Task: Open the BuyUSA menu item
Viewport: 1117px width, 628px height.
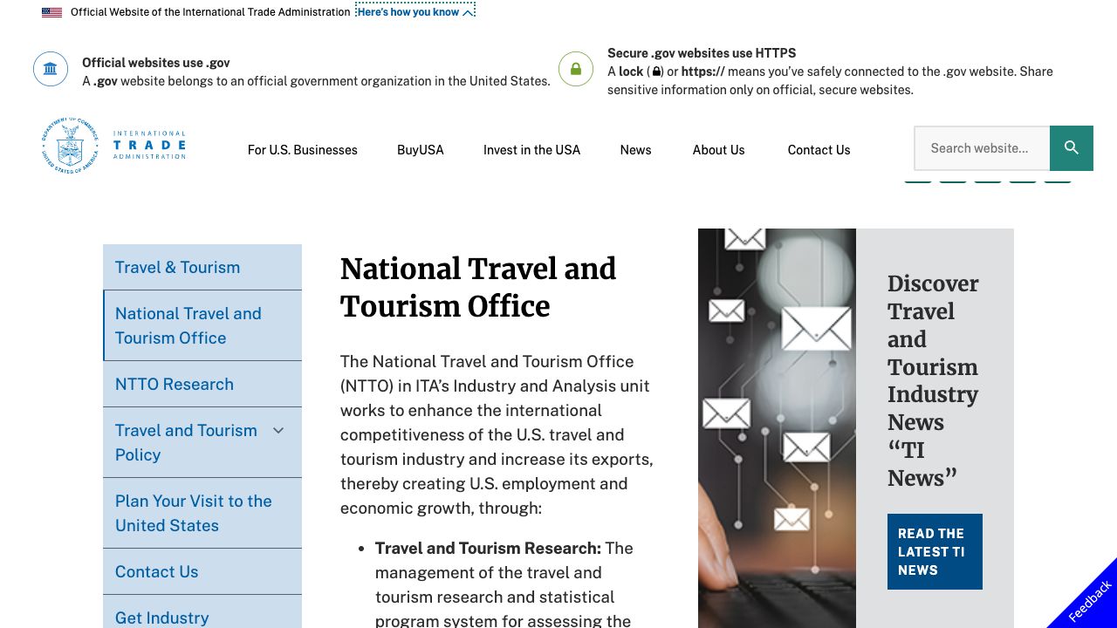Action: [420, 150]
